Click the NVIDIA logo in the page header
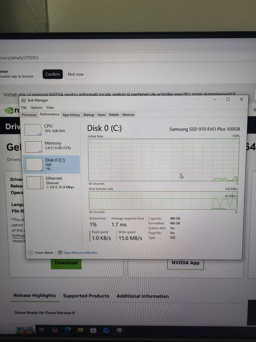The image size is (256, 342). coord(12,110)
